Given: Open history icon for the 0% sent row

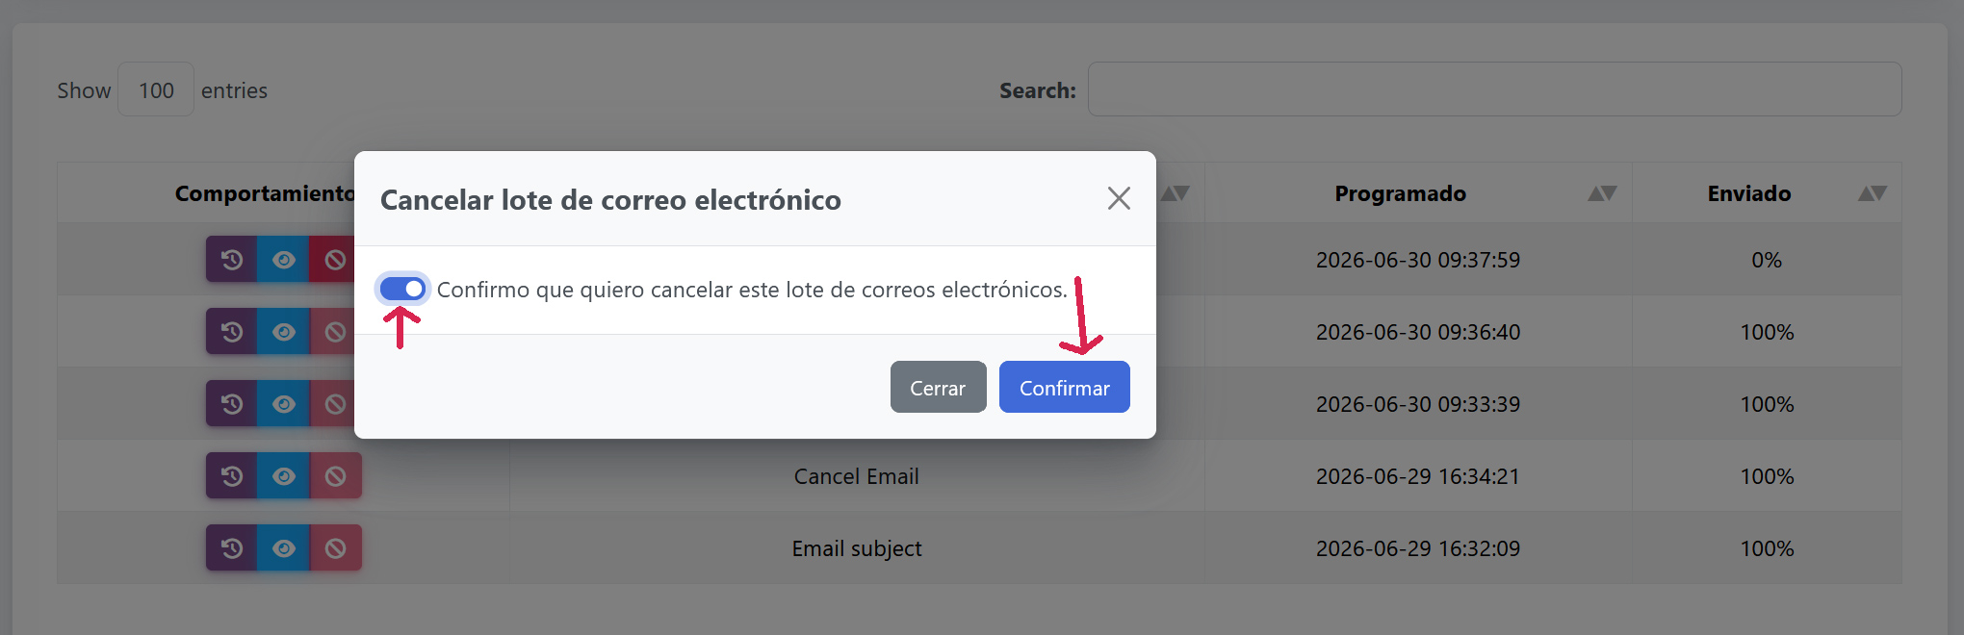Looking at the screenshot, I should 232,260.
